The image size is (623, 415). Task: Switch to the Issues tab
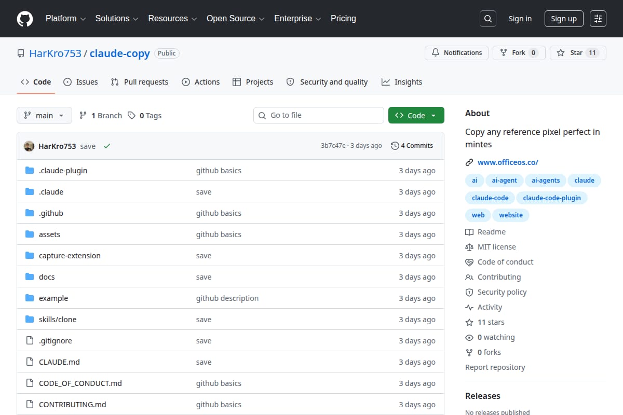(x=80, y=82)
